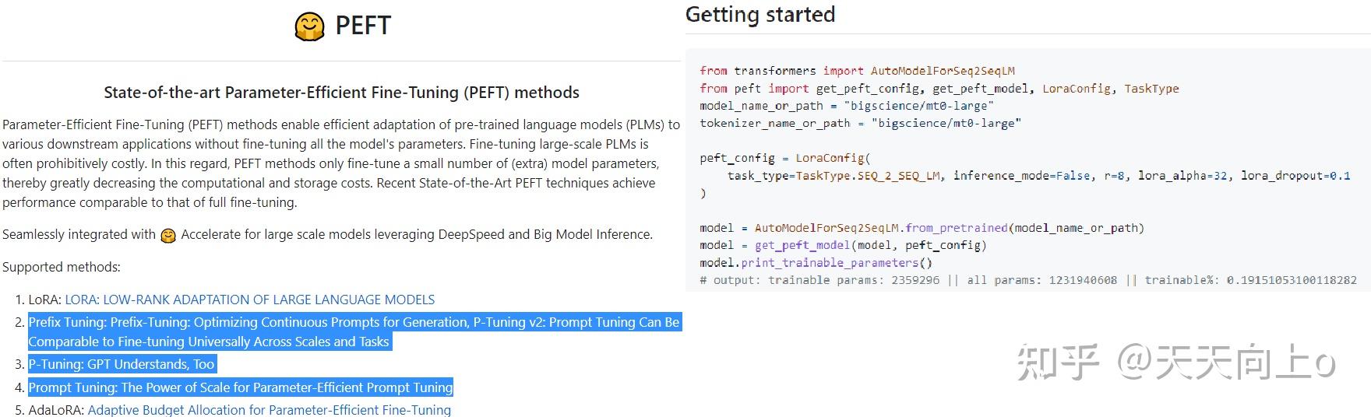Click the Hugging Face emoji before Accelerate

click(x=168, y=235)
